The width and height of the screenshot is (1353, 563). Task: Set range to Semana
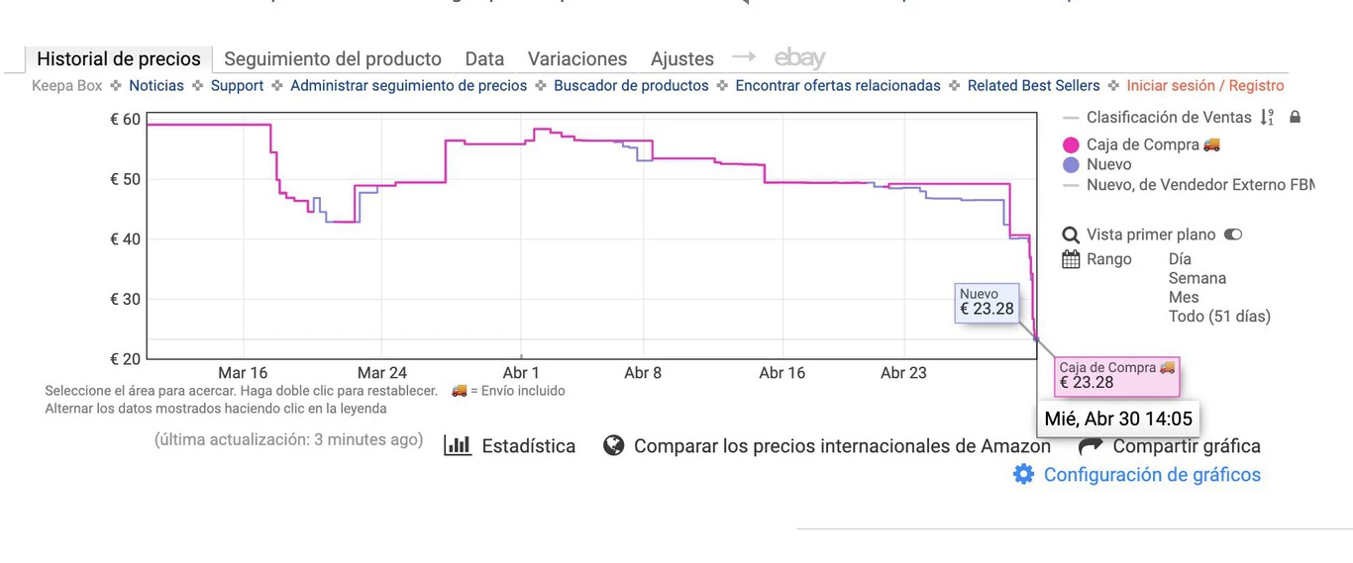click(1197, 279)
